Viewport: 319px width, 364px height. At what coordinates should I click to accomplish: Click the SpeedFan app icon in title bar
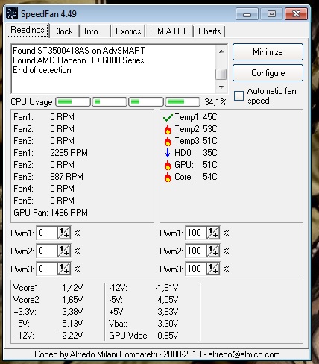(x=12, y=13)
